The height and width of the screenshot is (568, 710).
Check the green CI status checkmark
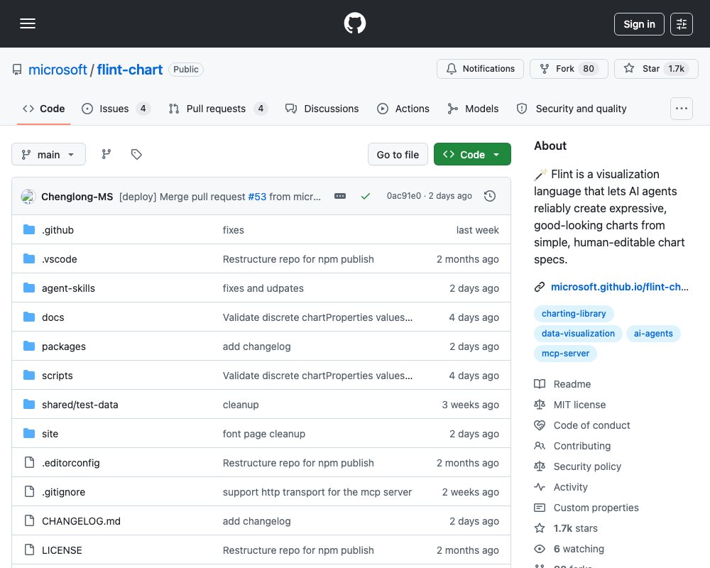pos(366,196)
